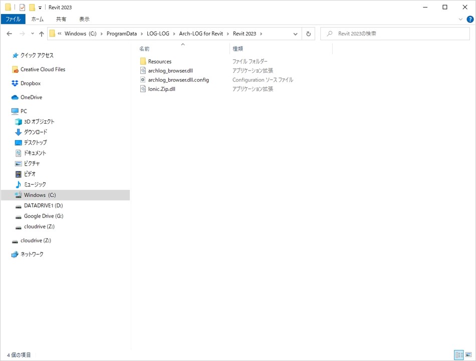
Task: Select Windows (C:) in navigation pane
Action: click(66, 195)
